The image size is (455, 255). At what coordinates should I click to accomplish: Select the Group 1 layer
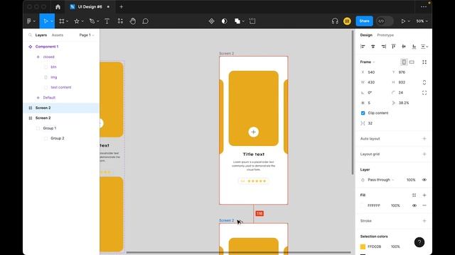pos(50,128)
